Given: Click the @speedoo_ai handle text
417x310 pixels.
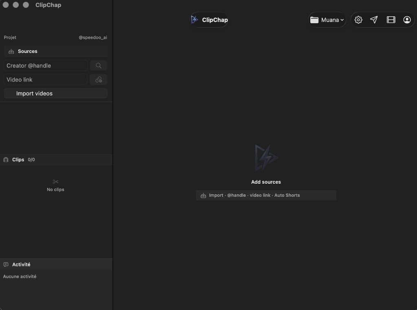Looking at the screenshot, I should click(93, 37).
